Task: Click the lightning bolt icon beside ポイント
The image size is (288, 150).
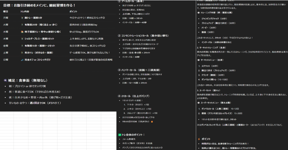Action: 199,139
